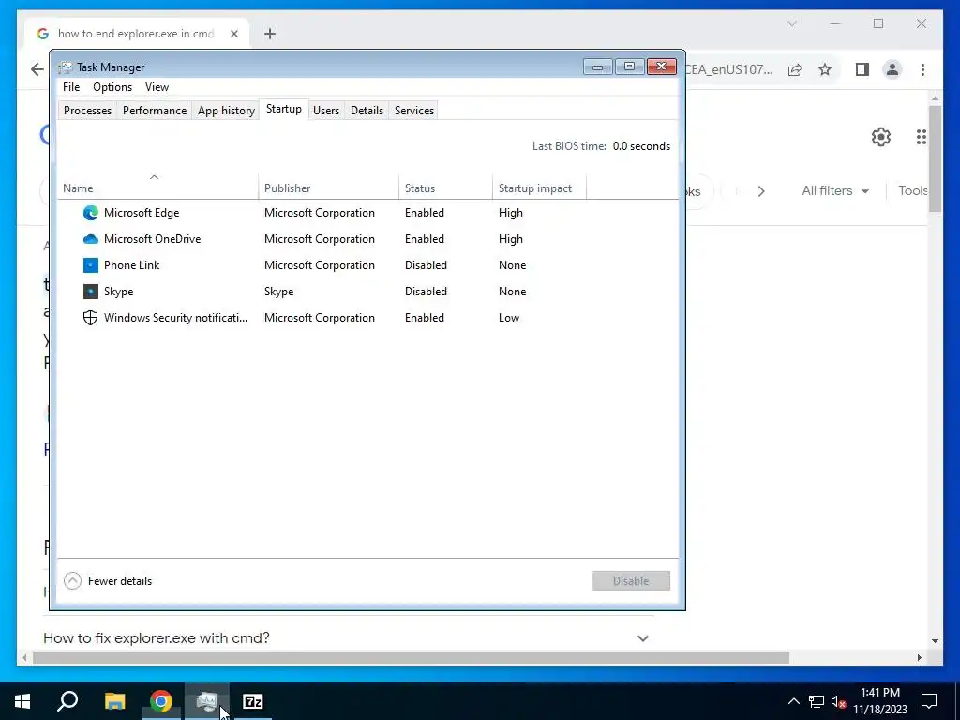This screenshot has height=720, width=960.
Task: Select the Microsoft Edge startup row name
Action: point(142,213)
